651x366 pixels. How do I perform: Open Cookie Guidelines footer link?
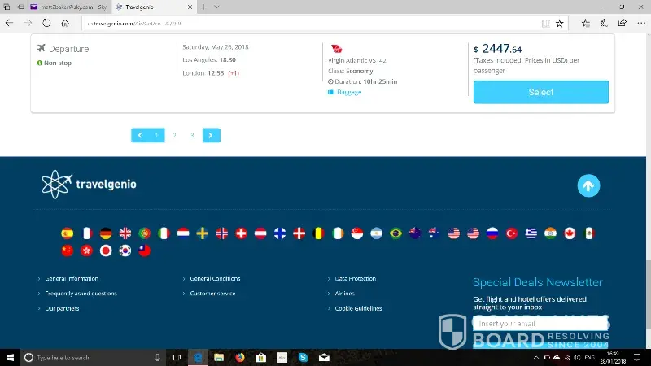click(358, 308)
